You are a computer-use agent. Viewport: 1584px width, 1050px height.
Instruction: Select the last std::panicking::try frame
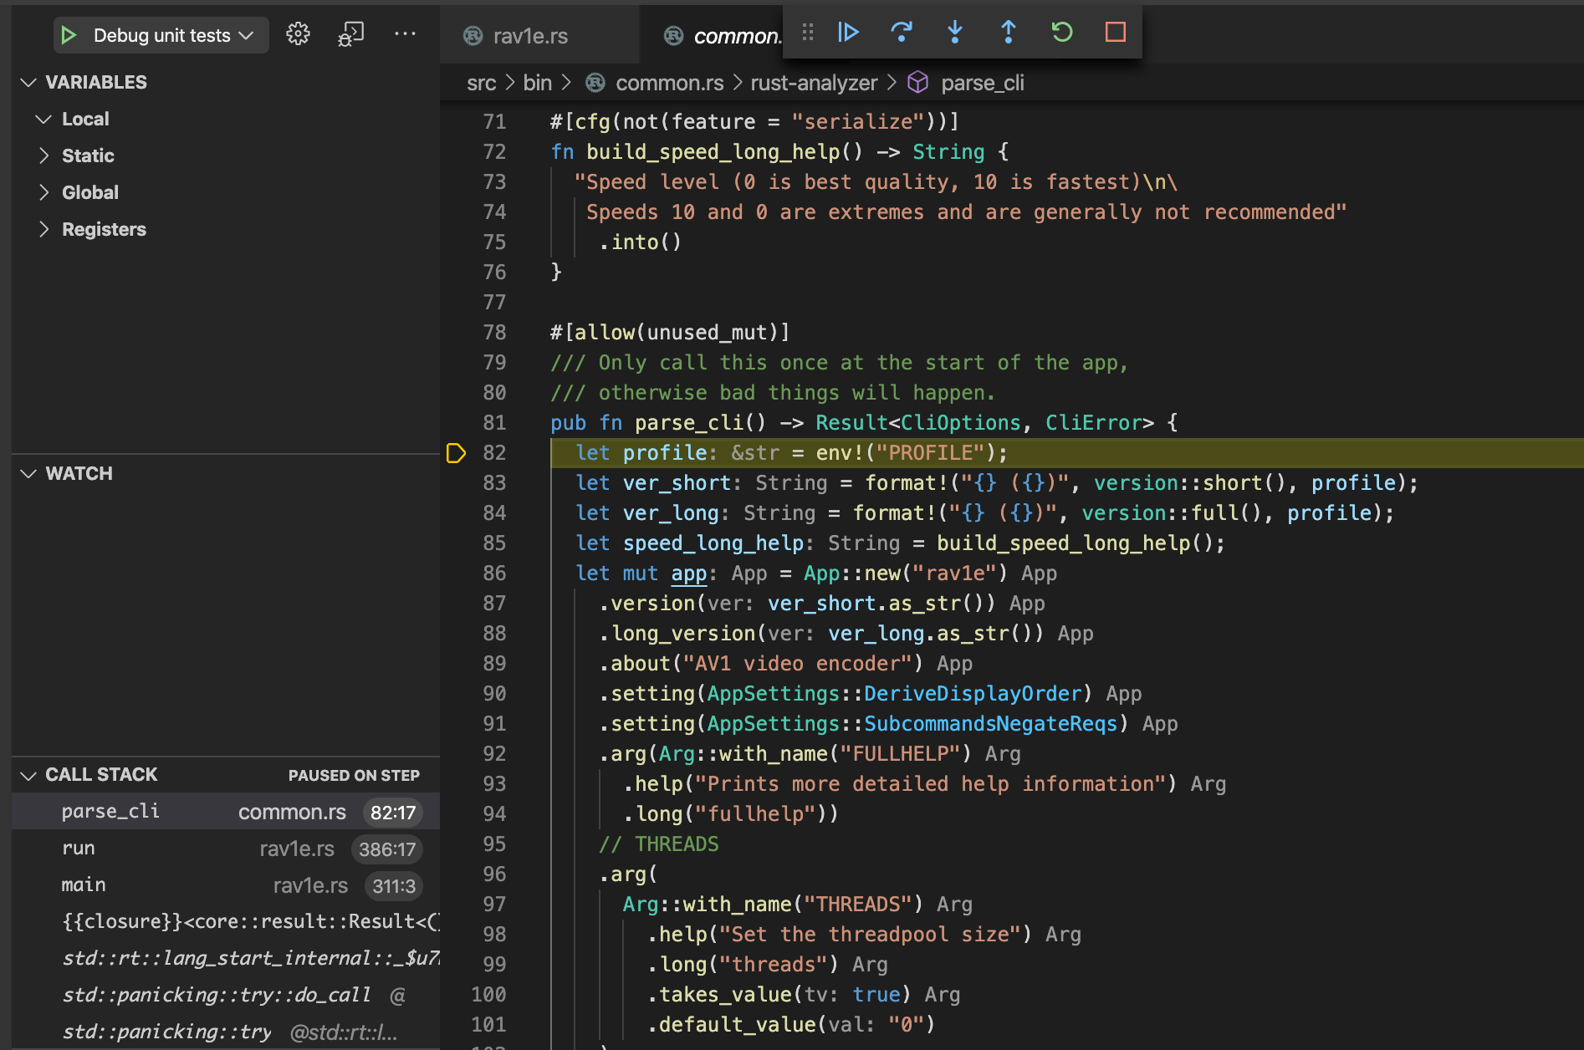pyautogui.click(x=226, y=1032)
